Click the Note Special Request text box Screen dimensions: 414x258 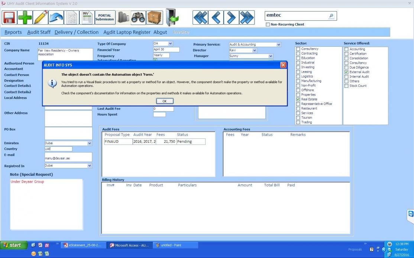pos(46,204)
